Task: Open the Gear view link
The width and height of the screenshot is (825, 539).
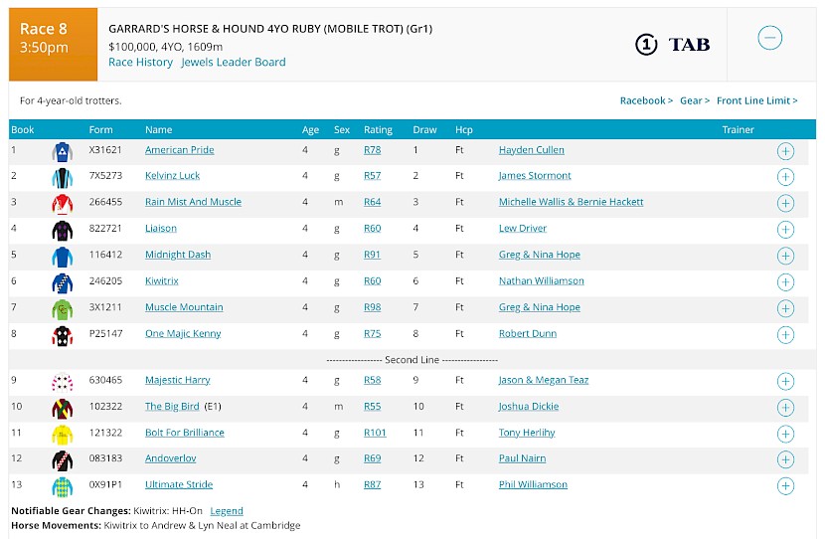Action: tap(695, 100)
